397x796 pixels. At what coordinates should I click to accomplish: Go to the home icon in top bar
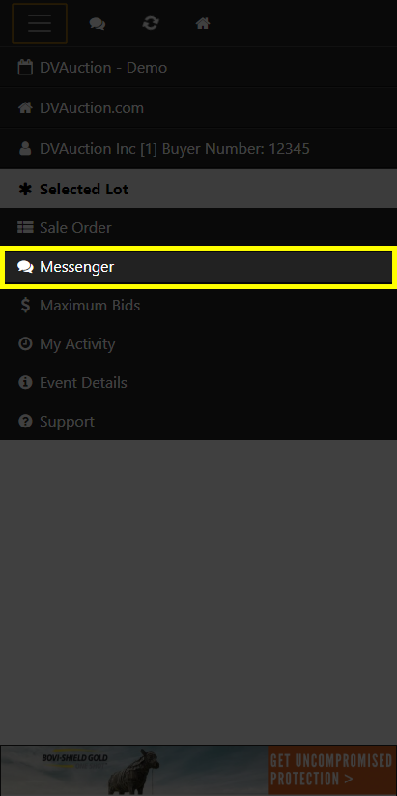[203, 23]
